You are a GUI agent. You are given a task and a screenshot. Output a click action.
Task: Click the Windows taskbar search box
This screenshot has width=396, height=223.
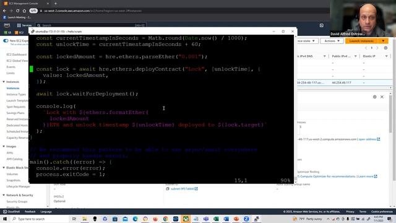pyautogui.click(x=40, y=219)
